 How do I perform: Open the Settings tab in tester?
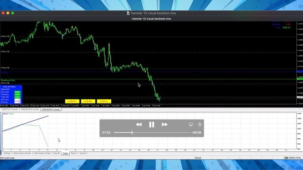(x=7, y=153)
